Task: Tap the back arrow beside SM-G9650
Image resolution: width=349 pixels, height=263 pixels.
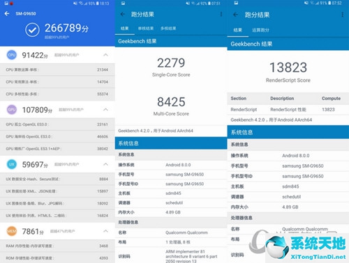Action: 7,14
